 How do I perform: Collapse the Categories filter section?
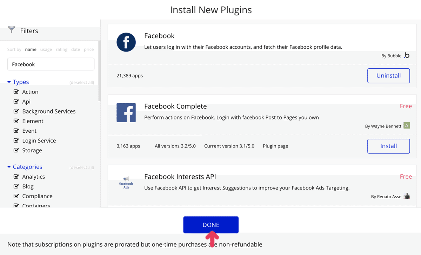[x=9, y=167]
